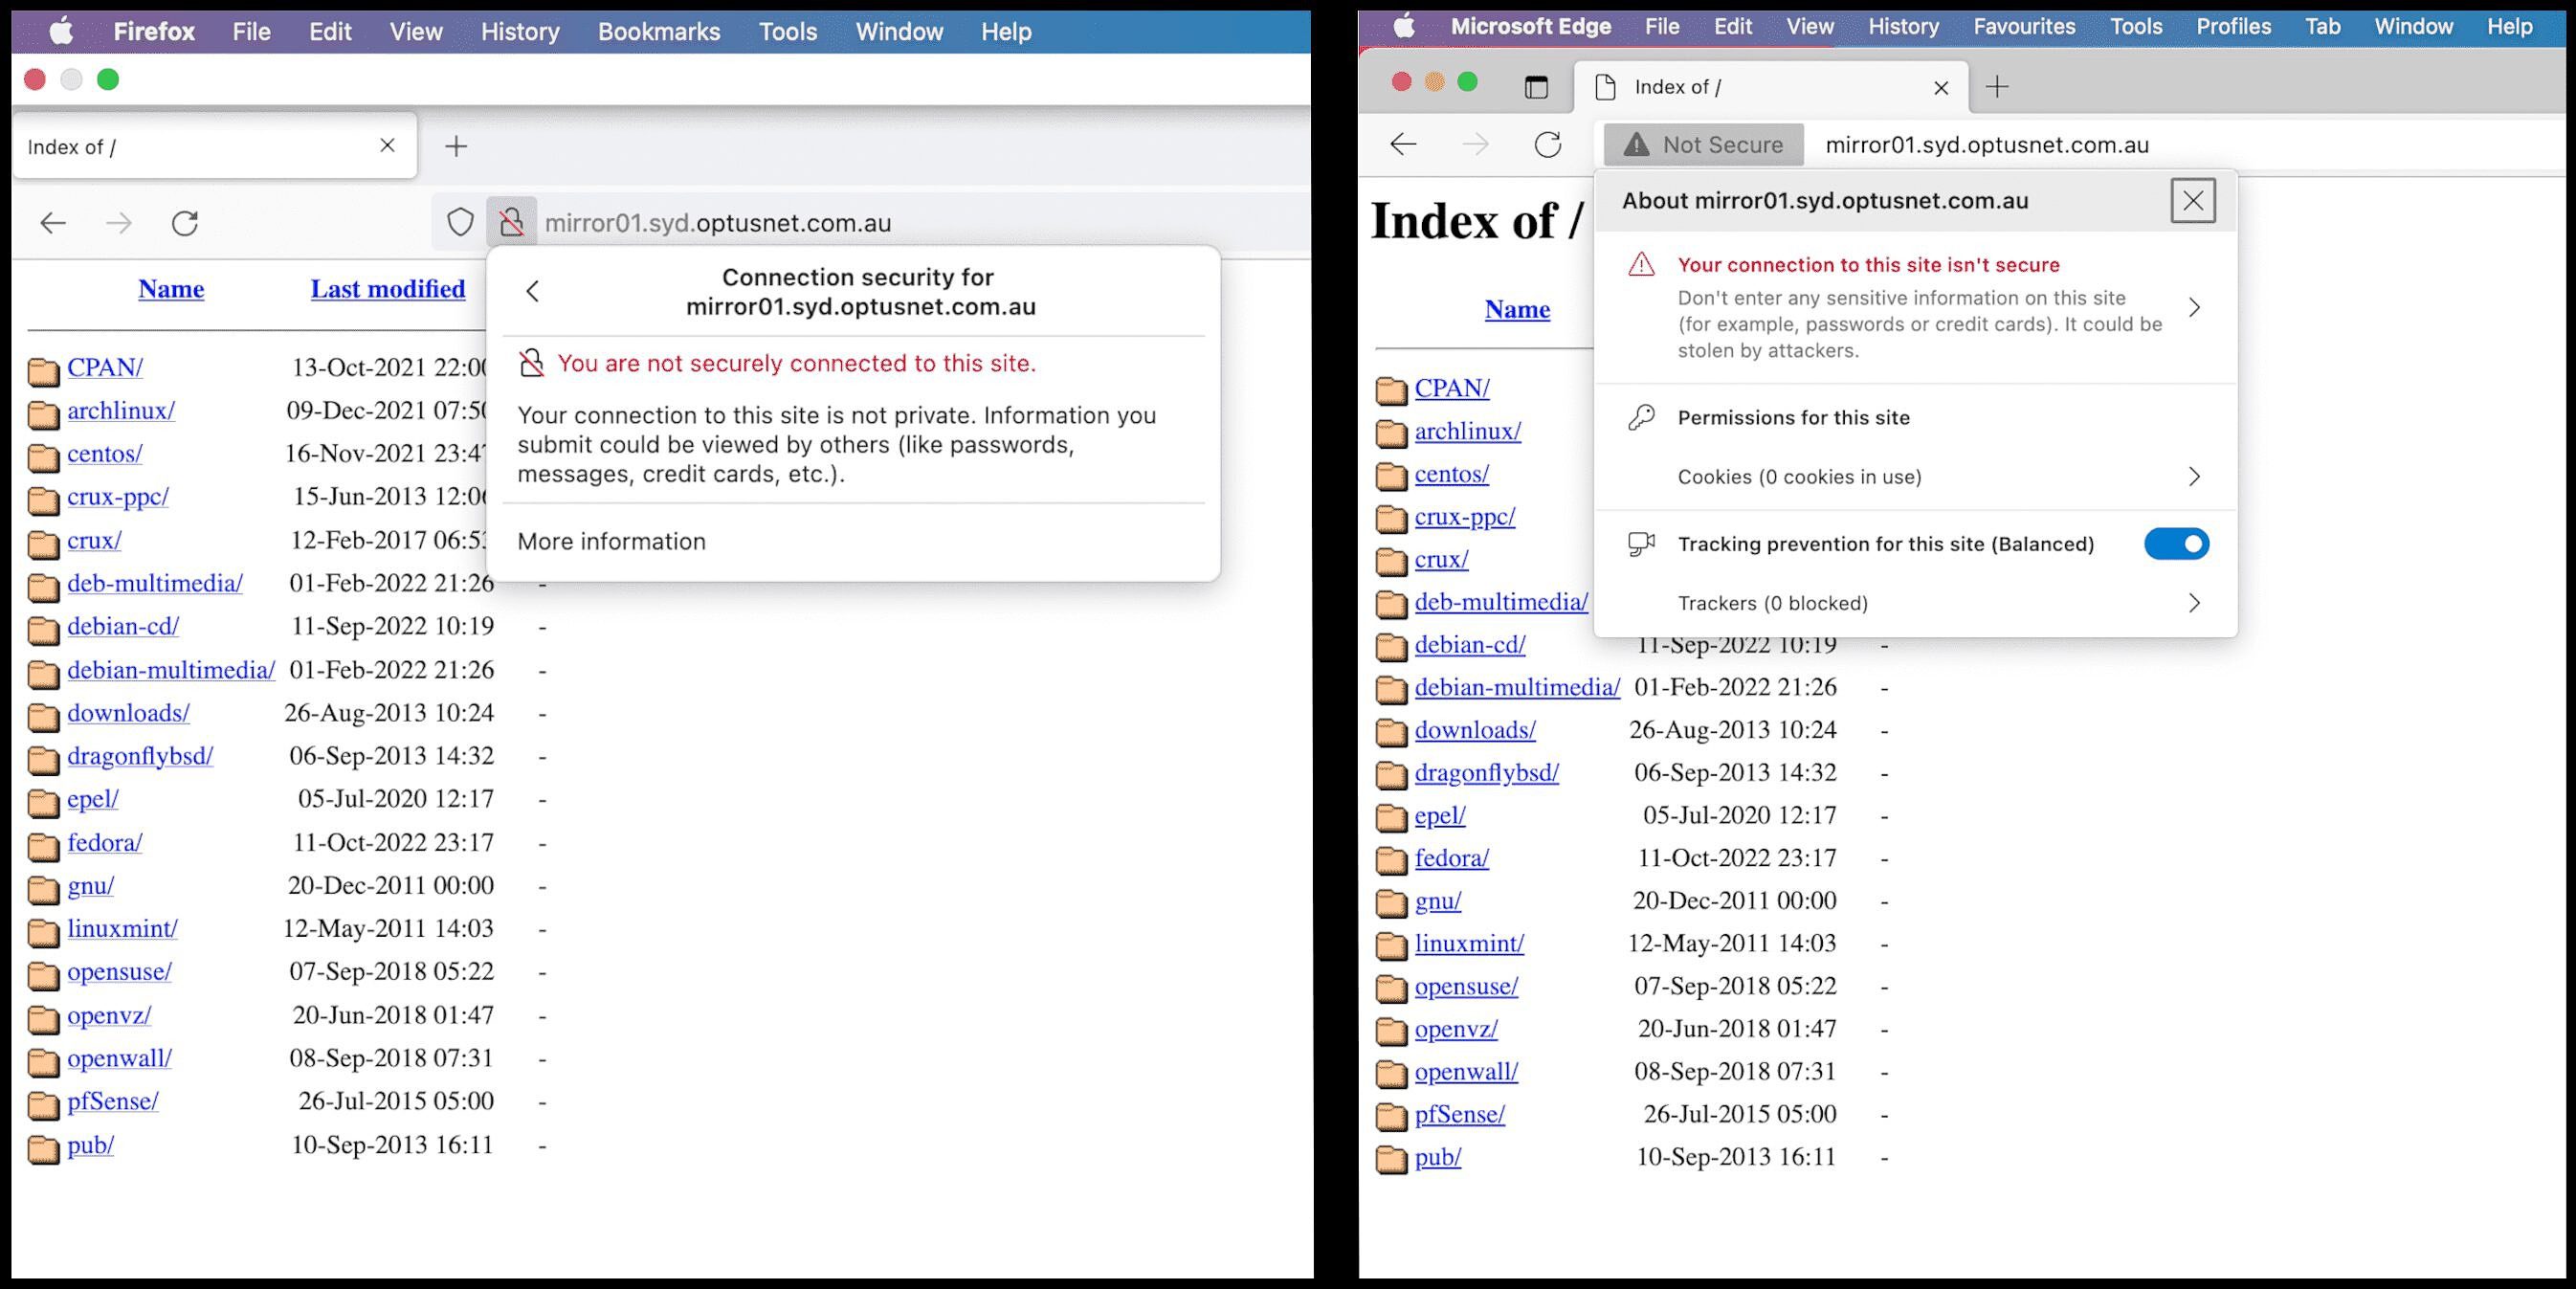Toggle off tracking prevention for this site
This screenshot has height=1289, width=2576.
coord(2176,544)
